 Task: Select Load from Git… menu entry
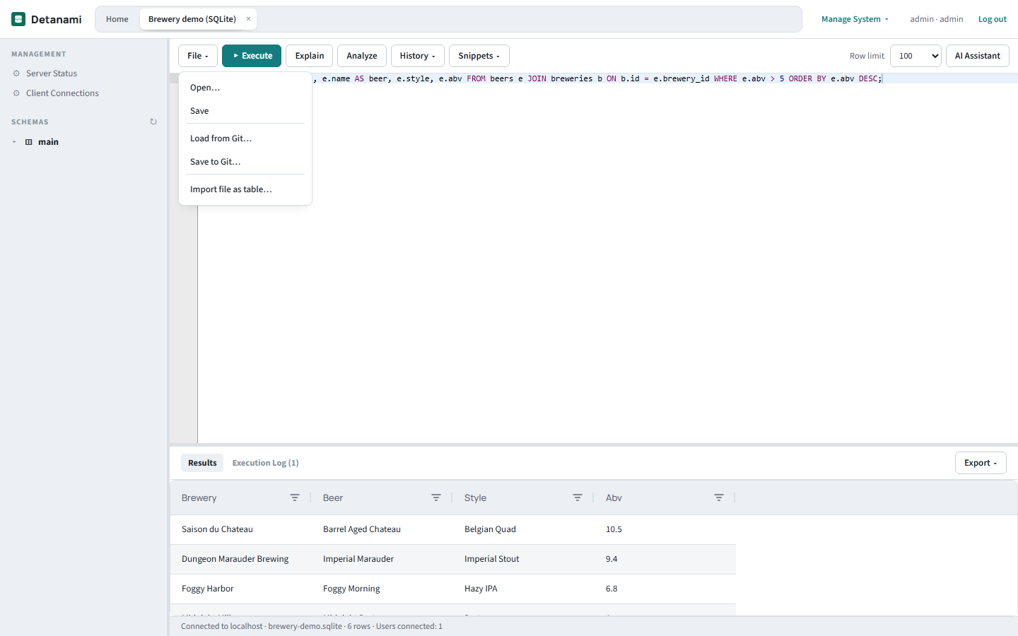pyautogui.click(x=245, y=139)
